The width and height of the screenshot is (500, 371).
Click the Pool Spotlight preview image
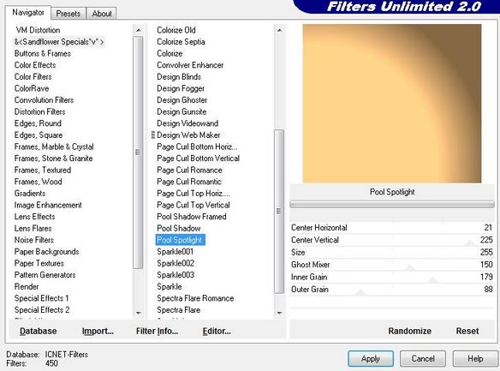click(x=392, y=104)
